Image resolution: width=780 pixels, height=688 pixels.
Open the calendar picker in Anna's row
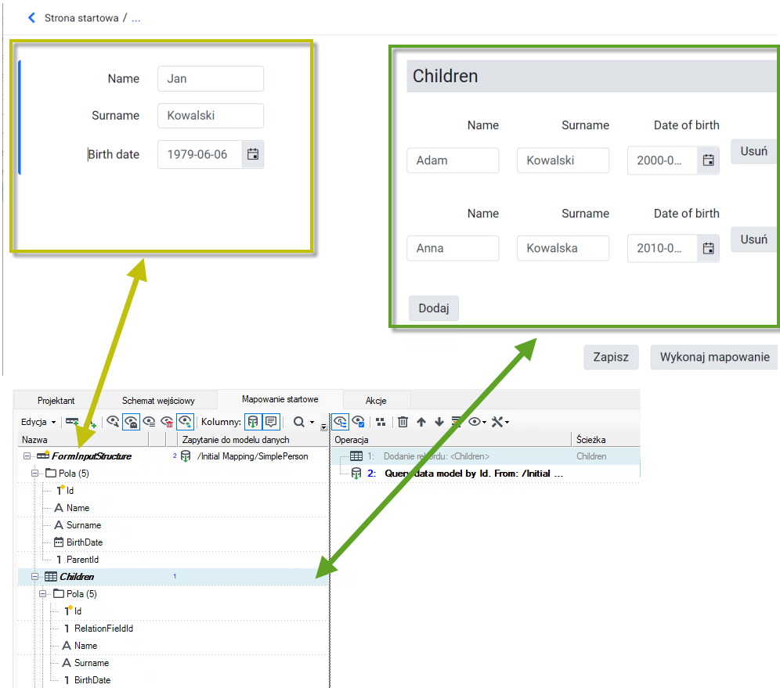point(709,248)
